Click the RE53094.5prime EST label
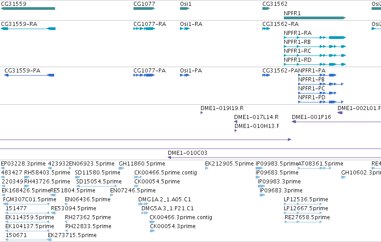 (x=73, y=208)
